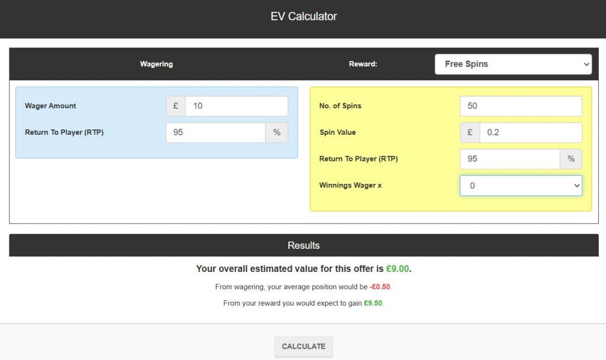
Task: Click the No. of Spins label
Action: (340, 106)
